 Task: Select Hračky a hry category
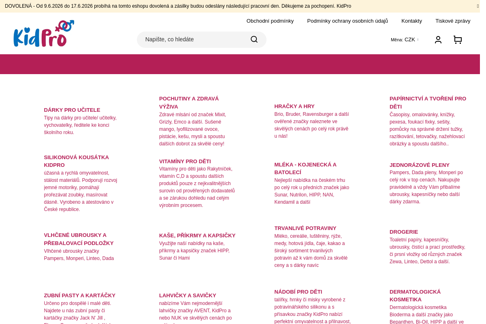pyautogui.click(x=294, y=106)
